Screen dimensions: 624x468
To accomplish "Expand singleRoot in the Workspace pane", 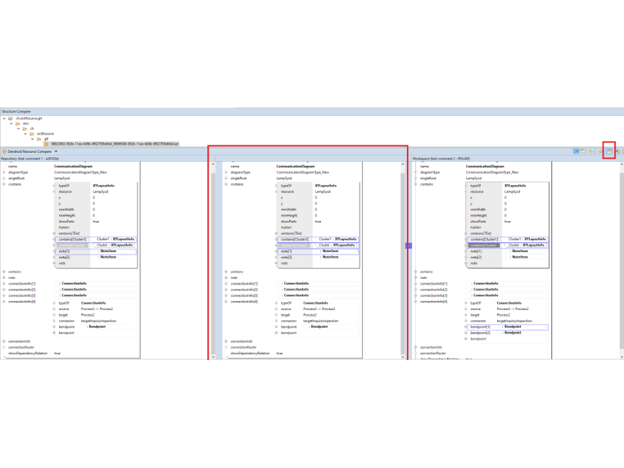I will pos(415,178).
